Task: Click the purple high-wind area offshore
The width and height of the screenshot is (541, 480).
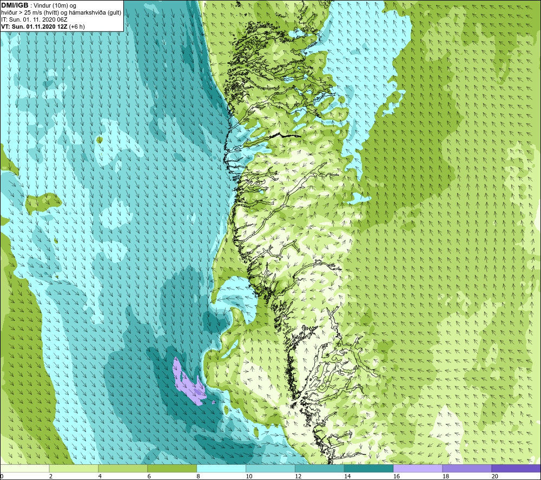Action: coord(188,384)
